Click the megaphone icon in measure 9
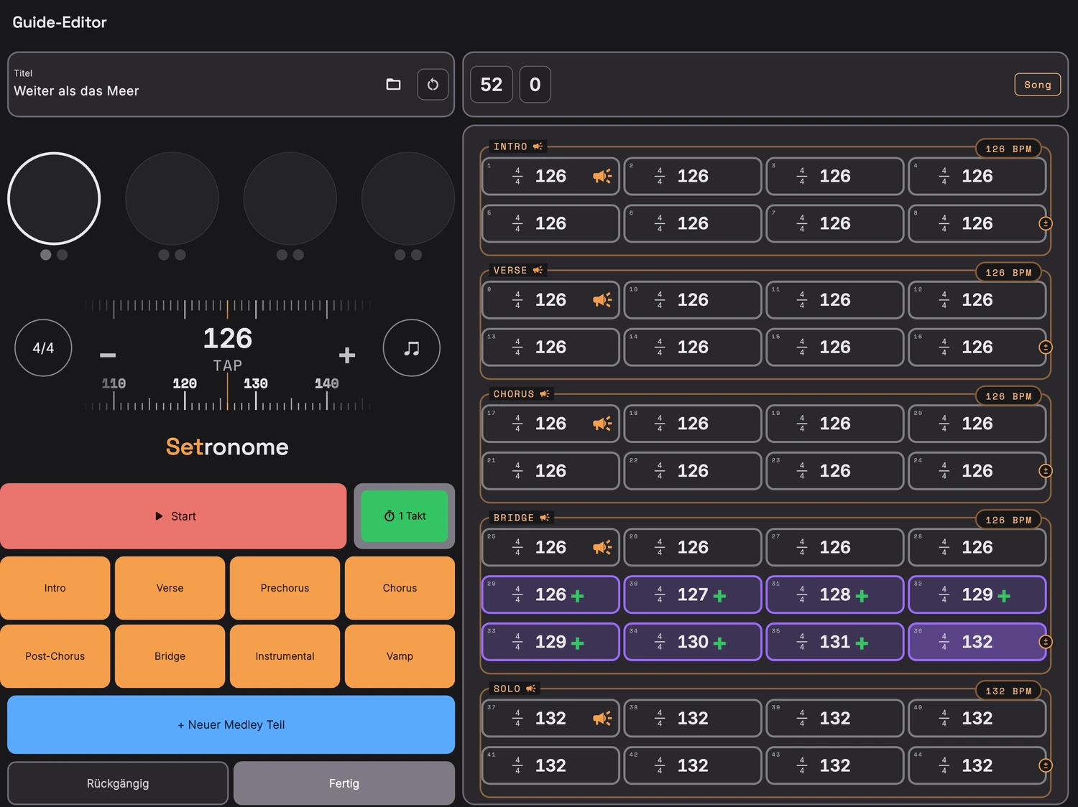The image size is (1078, 807). pyautogui.click(x=602, y=299)
